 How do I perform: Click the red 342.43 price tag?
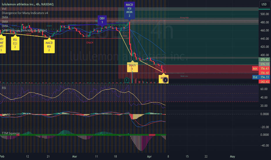click(x=264, y=82)
